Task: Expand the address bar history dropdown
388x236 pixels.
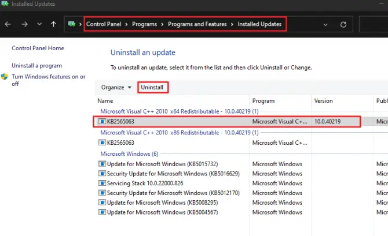Action: (x=325, y=25)
